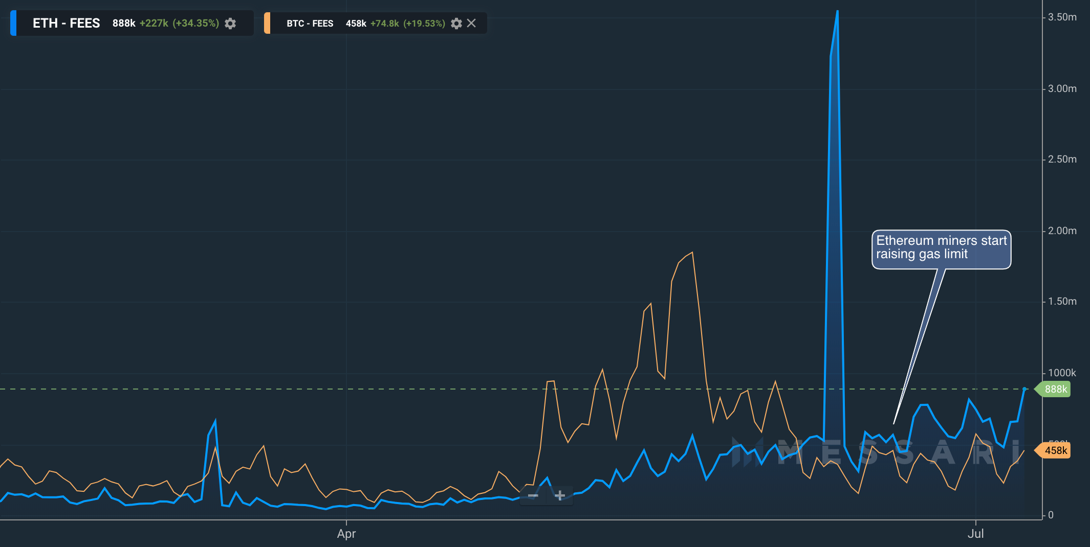This screenshot has height=547, width=1090.
Task: Open ETH - FEES series settings gear
Action: pyautogui.click(x=230, y=24)
